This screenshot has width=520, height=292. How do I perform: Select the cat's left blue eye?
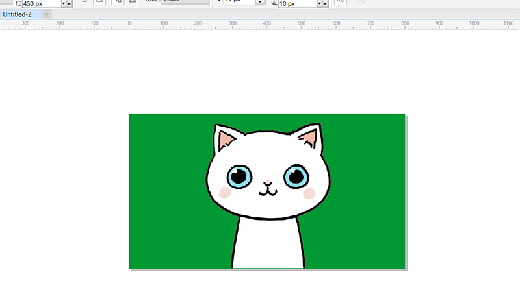tap(239, 175)
